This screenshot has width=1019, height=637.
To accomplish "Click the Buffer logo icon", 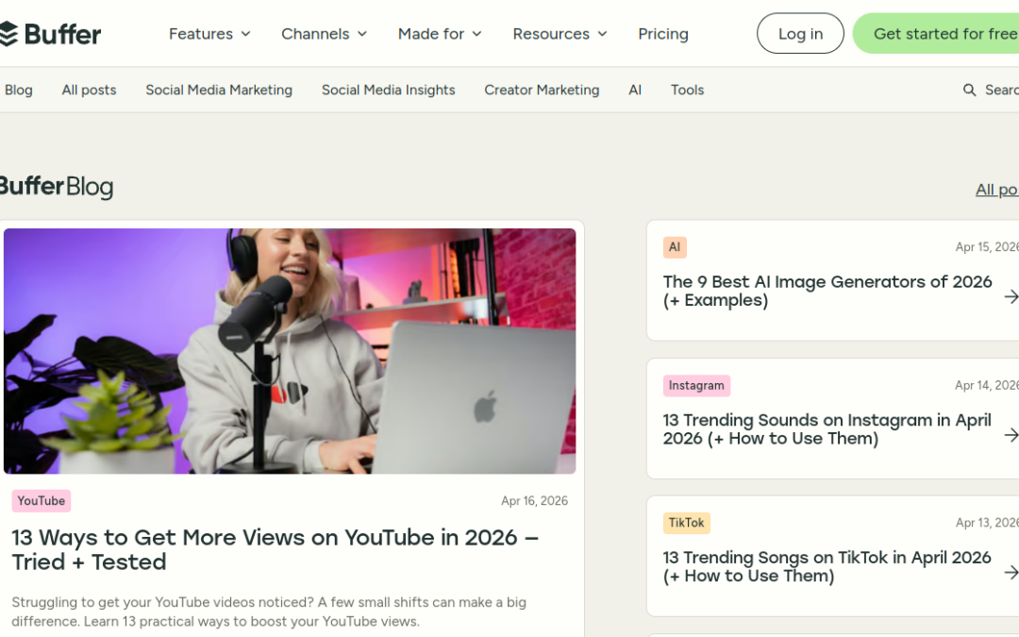I will [x=8, y=34].
